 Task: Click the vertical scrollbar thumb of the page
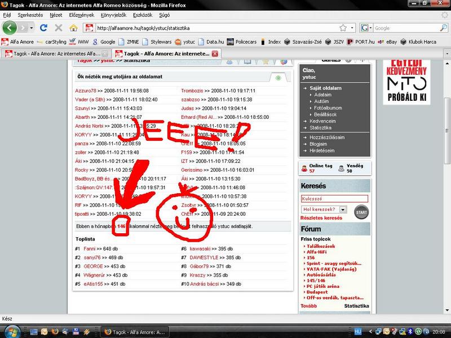[x=447, y=131]
